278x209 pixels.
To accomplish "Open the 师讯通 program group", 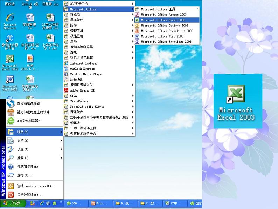I will [99, 123].
